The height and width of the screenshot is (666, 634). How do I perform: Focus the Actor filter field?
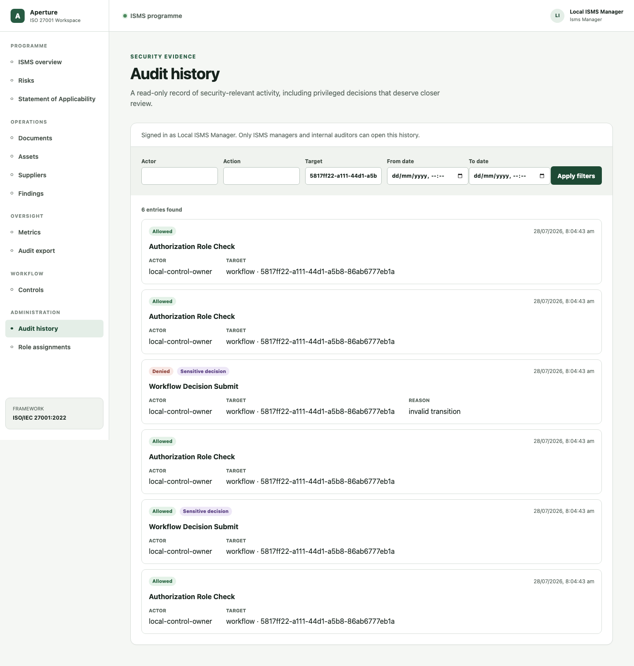coord(180,176)
